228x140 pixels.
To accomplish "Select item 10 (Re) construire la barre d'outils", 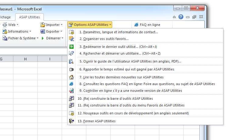I will [145, 99].
